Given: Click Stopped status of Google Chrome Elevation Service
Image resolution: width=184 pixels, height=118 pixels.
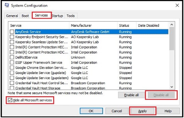Looking at the screenshot, I should tap(125, 68).
